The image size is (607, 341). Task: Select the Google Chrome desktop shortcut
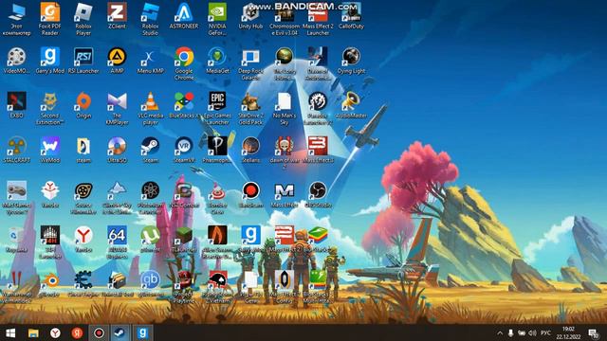click(184, 63)
